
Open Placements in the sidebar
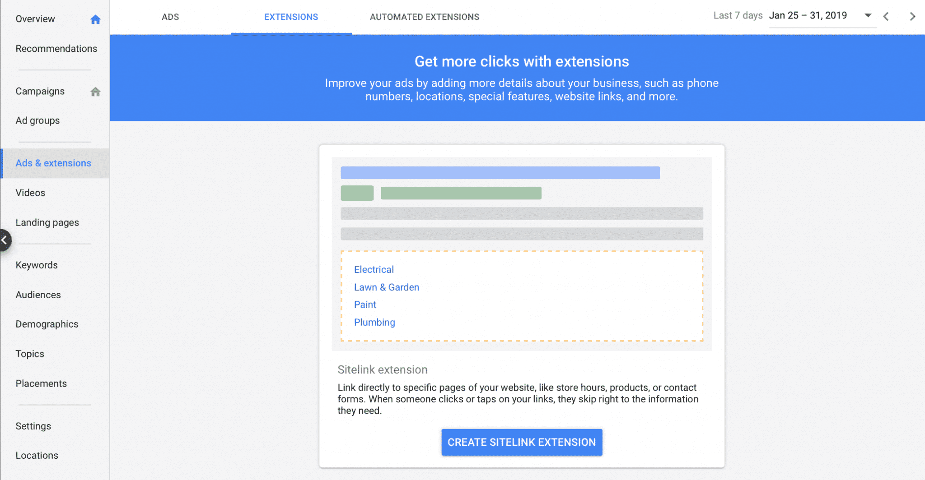[41, 383]
